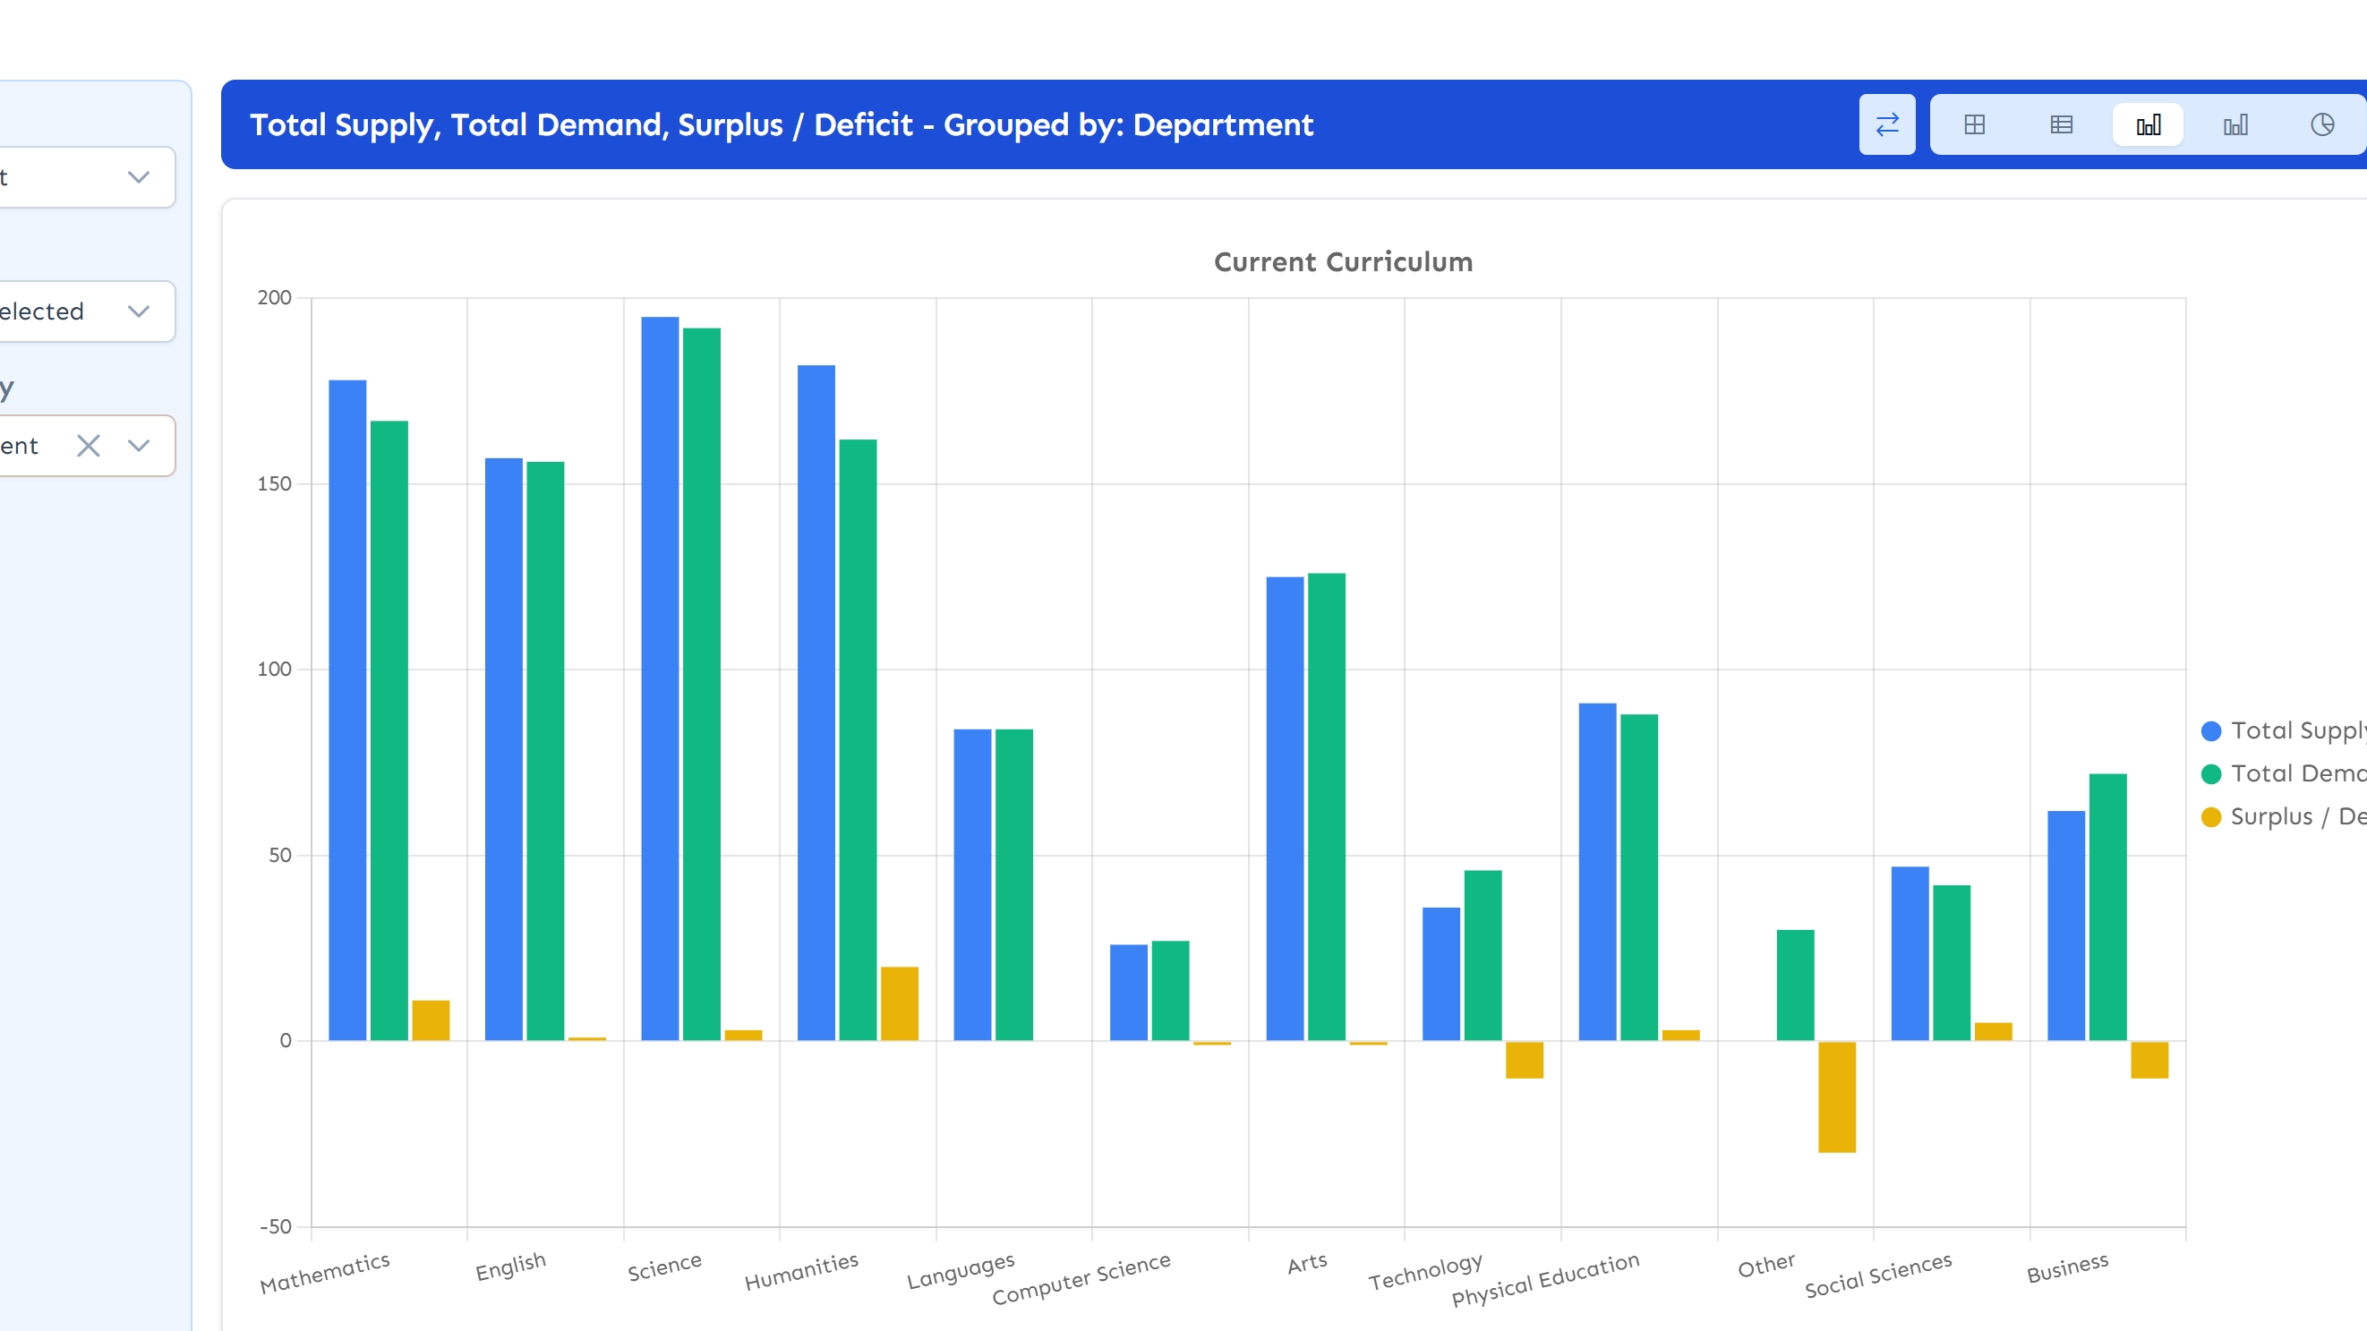
Task: Click the Business axis label
Action: click(2066, 1267)
